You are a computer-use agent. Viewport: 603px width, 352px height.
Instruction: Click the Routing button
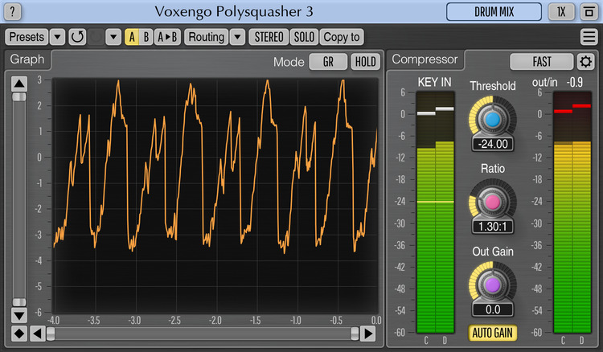pyautogui.click(x=207, y=37)
